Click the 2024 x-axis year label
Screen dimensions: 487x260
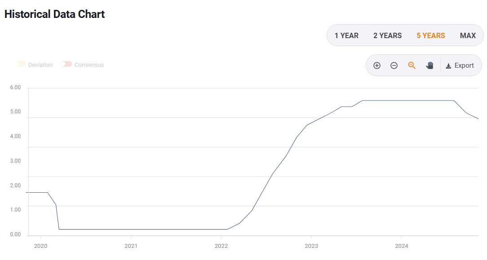(401, 246)
